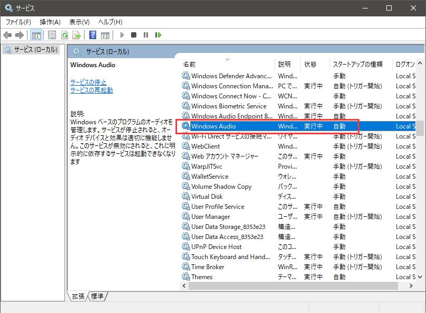Sort by the ログオン column header
Image resolution: width=426 pixels, height=313 pixels.
(x=404, y=64)
